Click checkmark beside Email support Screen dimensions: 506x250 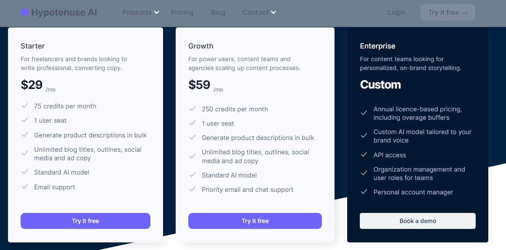click(25, 186)
